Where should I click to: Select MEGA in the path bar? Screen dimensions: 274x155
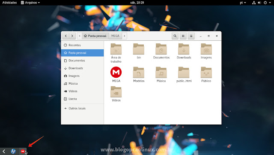click(115, 36)
